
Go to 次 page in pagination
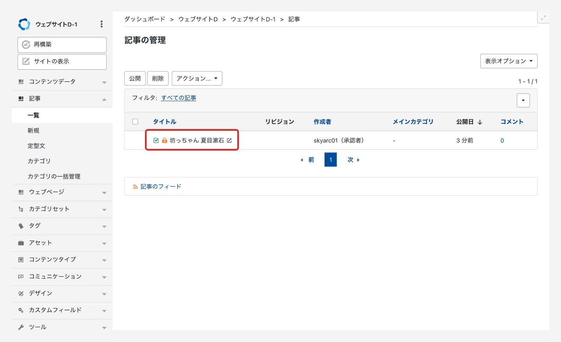(x=353, y=160)
